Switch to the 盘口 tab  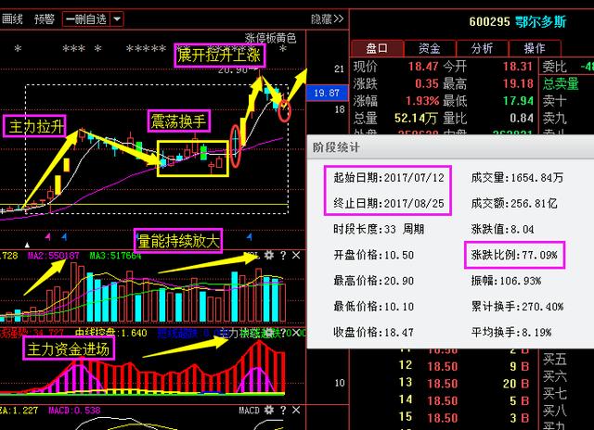(x=377, y=48)
